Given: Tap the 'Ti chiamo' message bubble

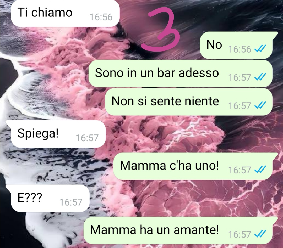Looking at the screenshot, I should [x=65, y=13].
